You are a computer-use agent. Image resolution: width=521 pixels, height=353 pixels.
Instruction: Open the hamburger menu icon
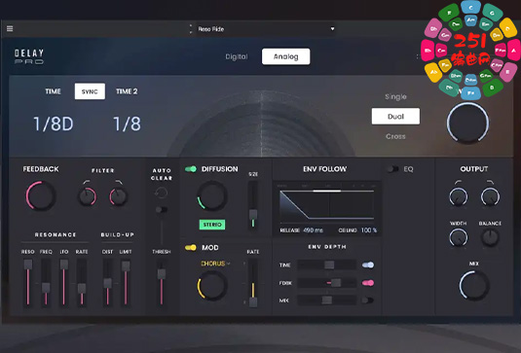coord(10,29)
